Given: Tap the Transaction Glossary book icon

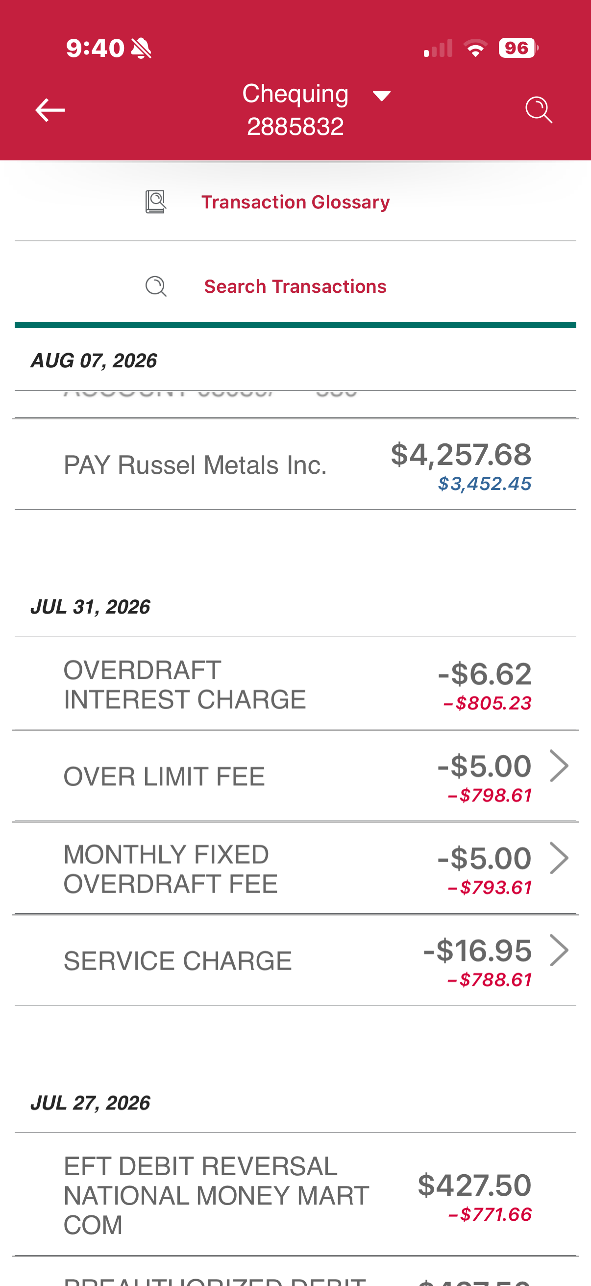Looking at the screenshot, I should tap(156, 202).
